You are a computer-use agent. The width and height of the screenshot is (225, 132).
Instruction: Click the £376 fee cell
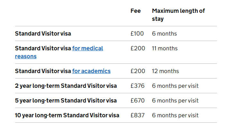pos(137,86)
